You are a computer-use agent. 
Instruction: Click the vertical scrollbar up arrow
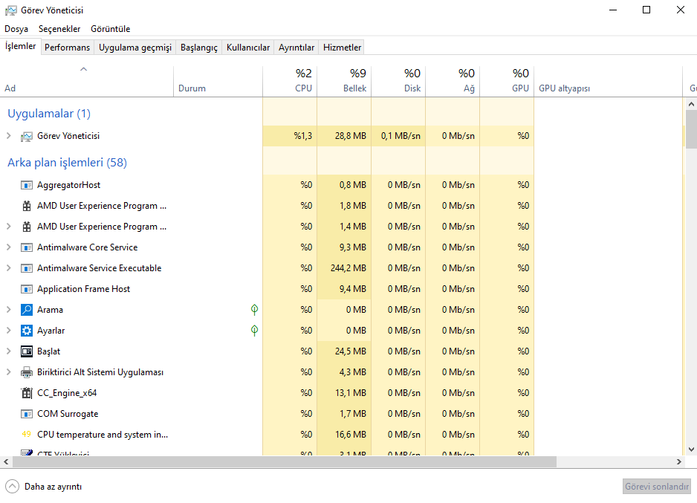tap(691, 105)
